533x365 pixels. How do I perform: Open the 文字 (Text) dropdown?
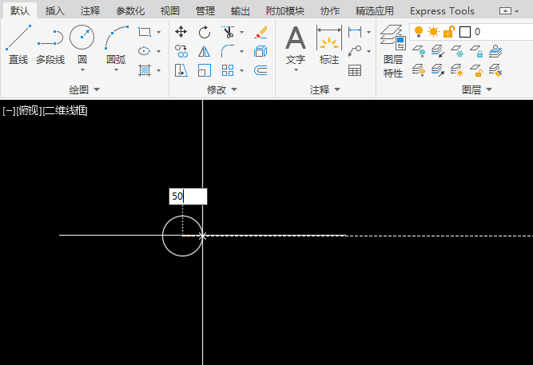296,70
